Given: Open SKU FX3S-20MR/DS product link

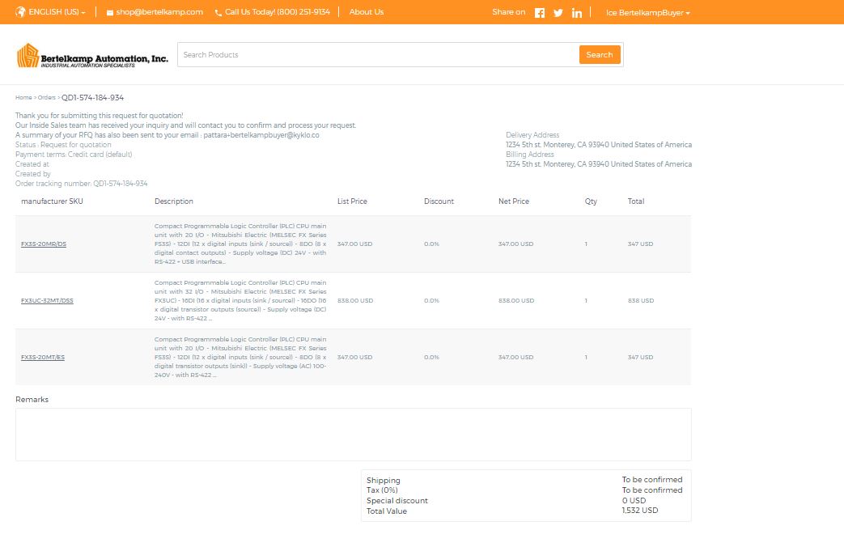Looking at the screenshot, I should point(44,244).
